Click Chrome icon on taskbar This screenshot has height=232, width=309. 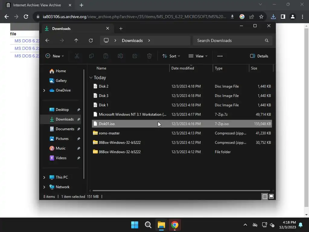(x=174, y=225)
